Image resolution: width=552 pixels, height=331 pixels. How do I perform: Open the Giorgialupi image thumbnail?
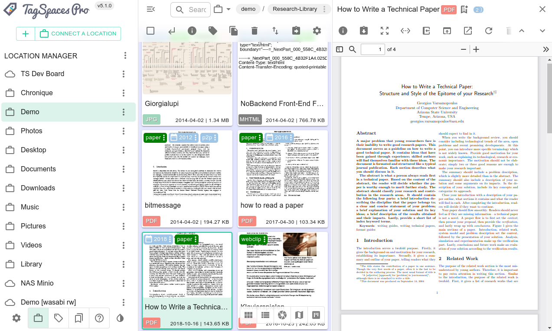[x=187, y=68]
